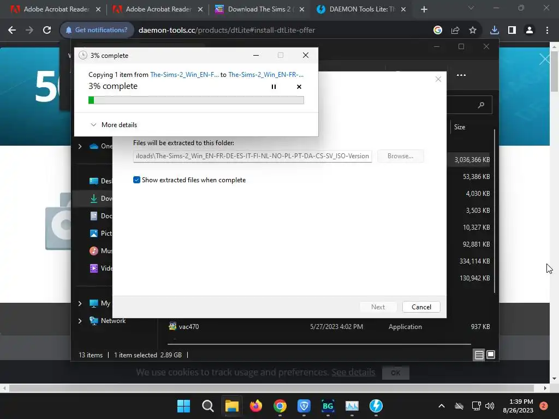Open the Documents folder icon in sidebar
This screenshot has height=419, width=559.
94,216
